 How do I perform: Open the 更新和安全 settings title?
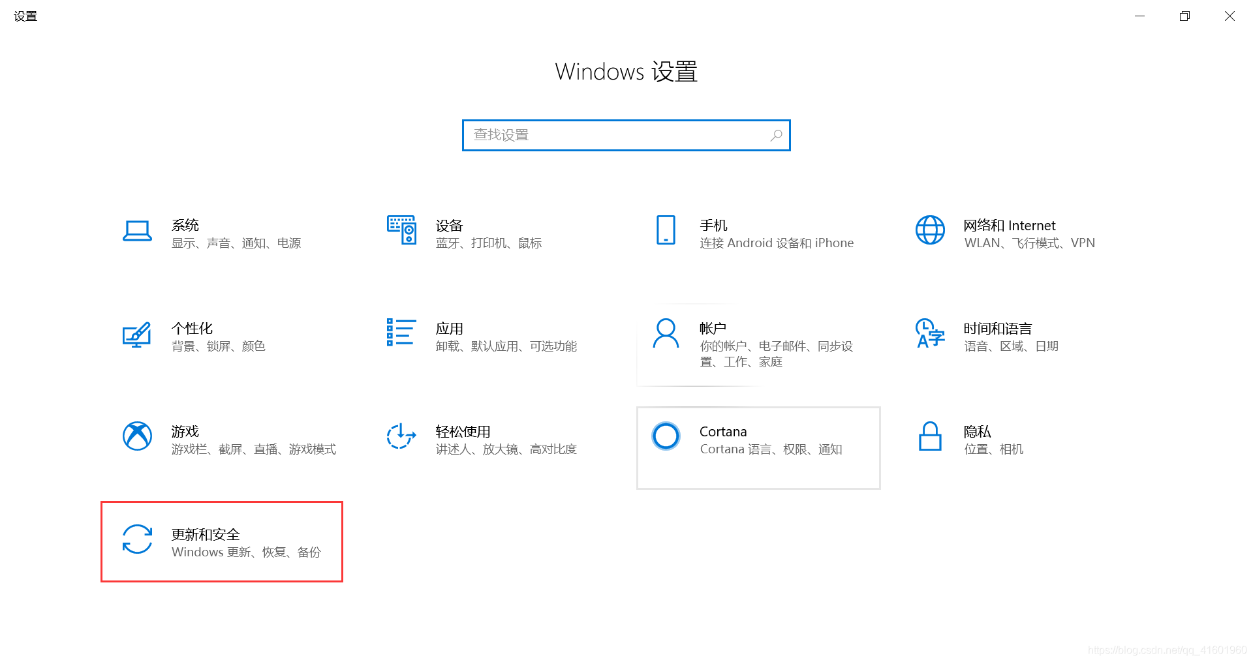(206, 534)
